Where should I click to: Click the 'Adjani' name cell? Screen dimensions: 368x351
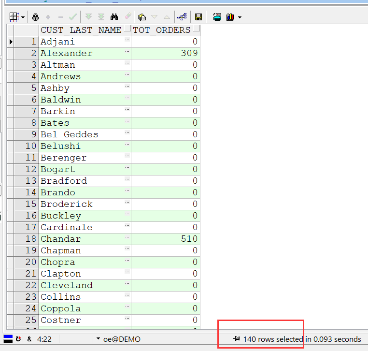click(85, 42)
